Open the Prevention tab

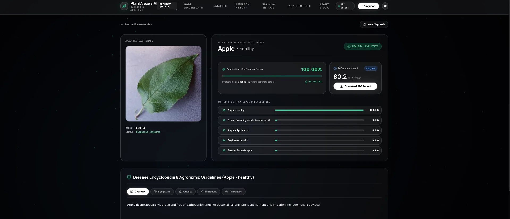coord(234,192)
